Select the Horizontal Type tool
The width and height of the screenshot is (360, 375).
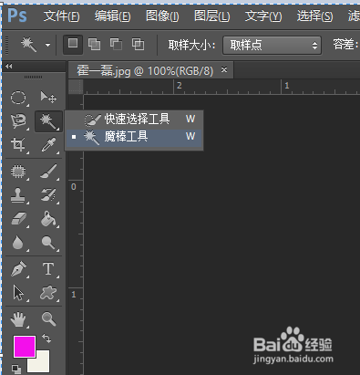(x=48, y=269)
